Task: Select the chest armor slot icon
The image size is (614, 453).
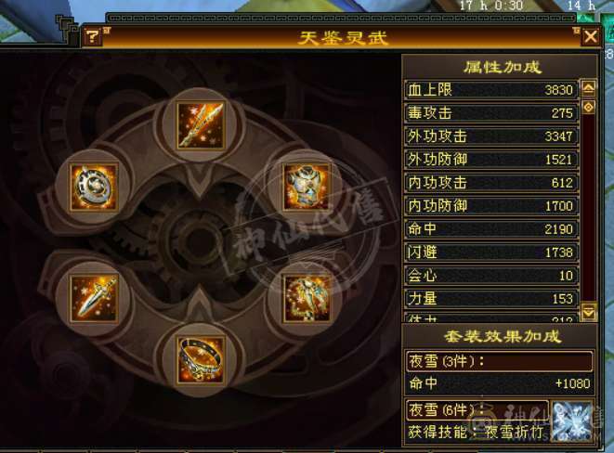Action: [x=307, y=187]
